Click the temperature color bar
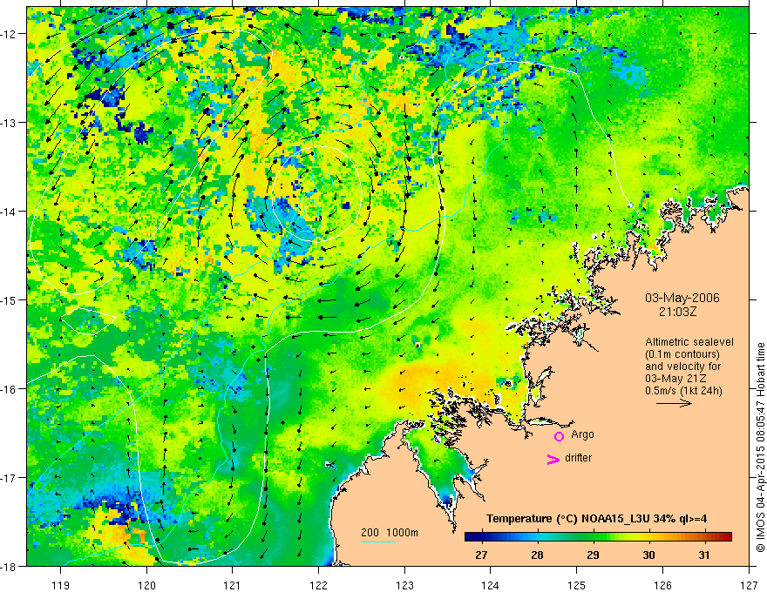This screenshot has height=592, width=767. tap(598, 536)
